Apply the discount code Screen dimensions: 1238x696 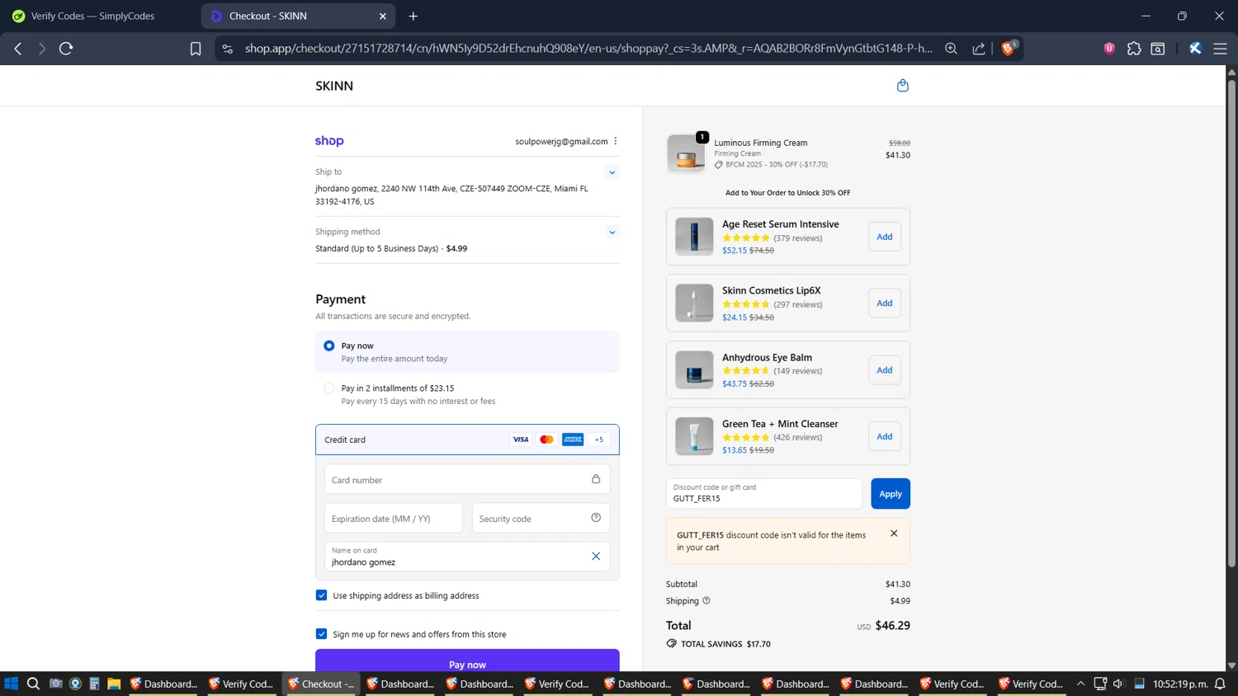point(891,494)
